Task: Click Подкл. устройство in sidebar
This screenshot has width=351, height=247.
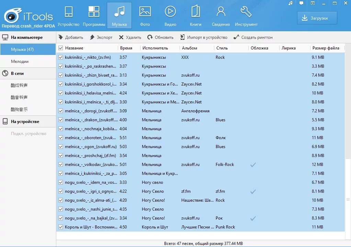Action: (29, 134)
